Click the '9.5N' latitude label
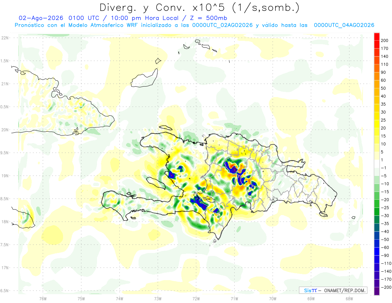 5,153
